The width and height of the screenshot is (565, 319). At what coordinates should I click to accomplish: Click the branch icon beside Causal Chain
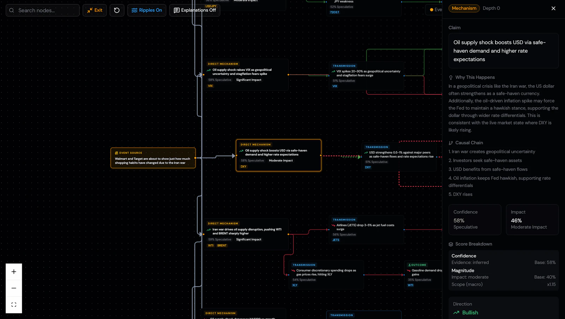point(451,143)
